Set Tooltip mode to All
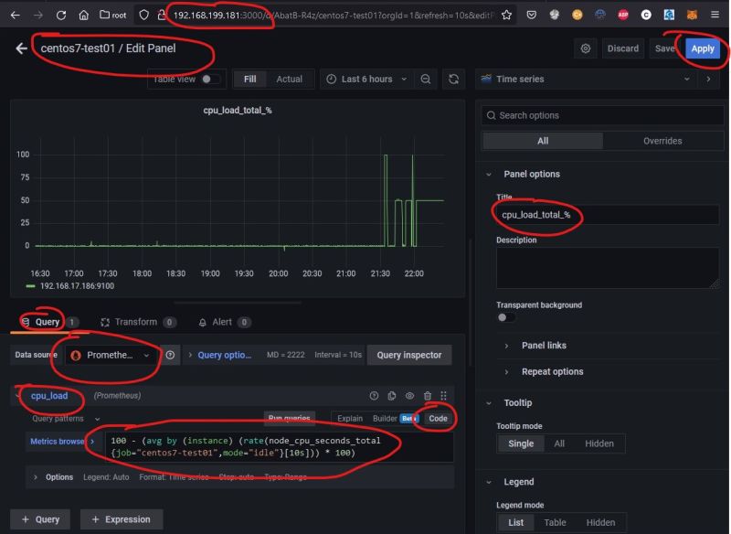Screen dimensions: 731x534 click(559, 443)
